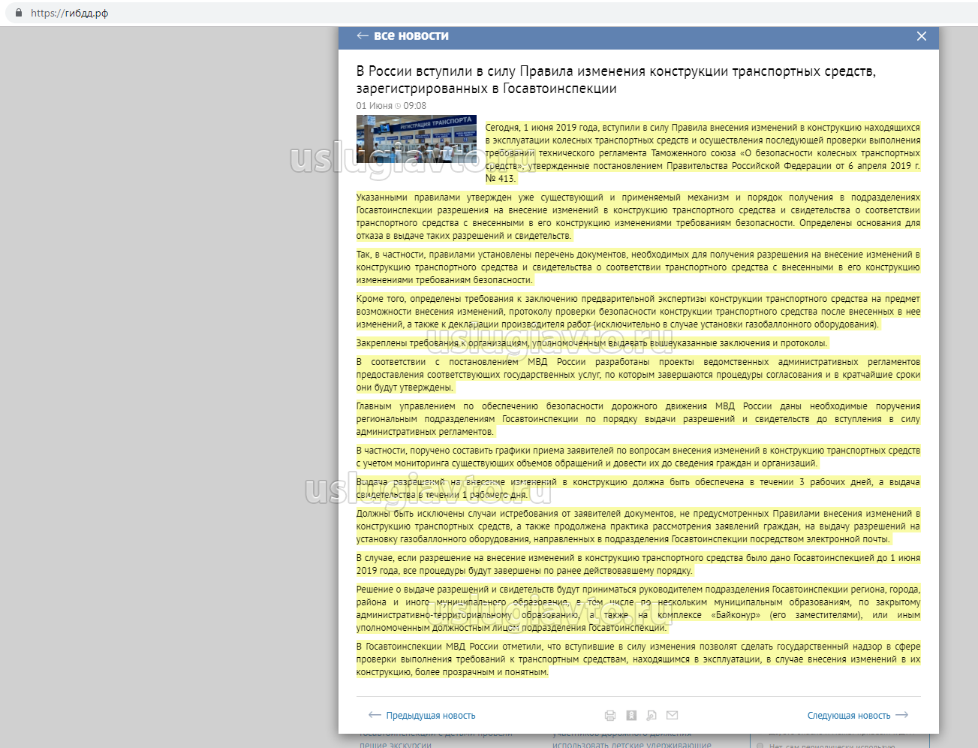Go to 'Предыдущая новость'
The width and height of the screenshot is (978, 748).
pos(430,716)
